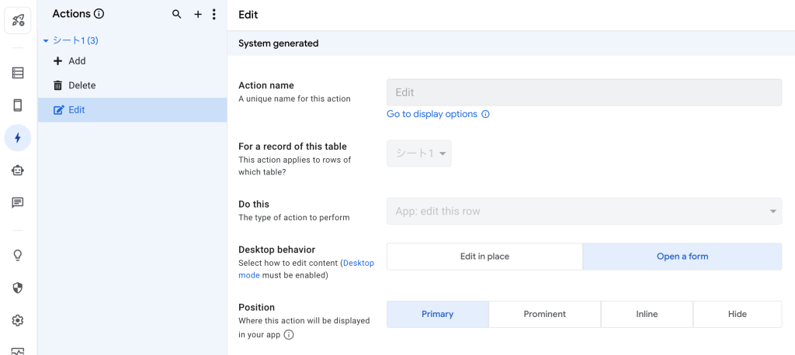Select the Delete action in list
Viewport: 795px width, 355px height.
tap(82, 85)
